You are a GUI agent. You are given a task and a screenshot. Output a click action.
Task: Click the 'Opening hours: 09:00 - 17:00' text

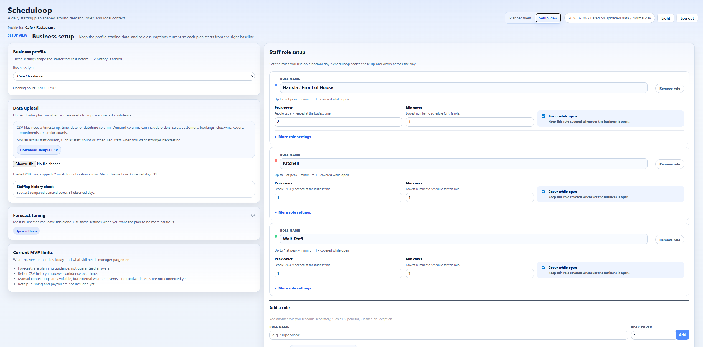34,88
